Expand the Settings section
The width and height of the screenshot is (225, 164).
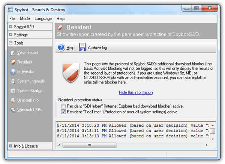coord(10,35)
